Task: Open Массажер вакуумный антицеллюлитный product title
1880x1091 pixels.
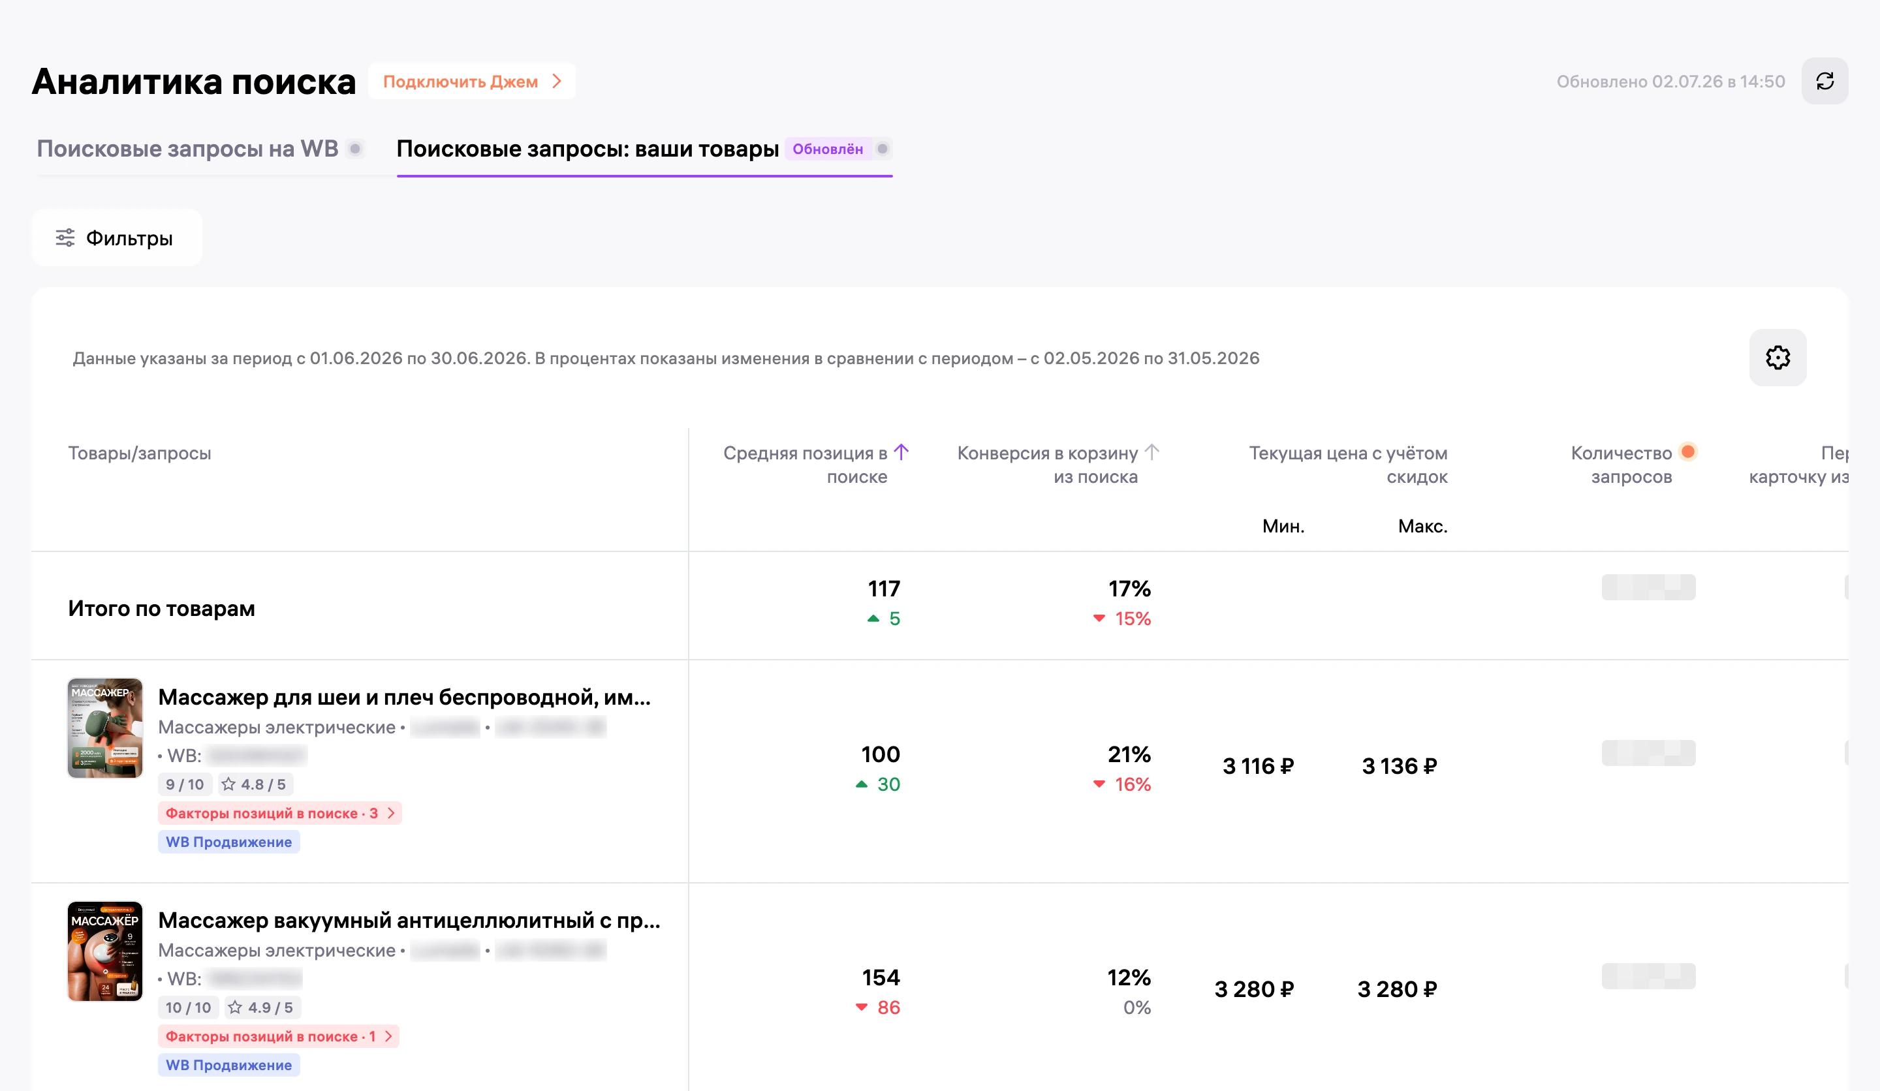Action: (409, 920)
